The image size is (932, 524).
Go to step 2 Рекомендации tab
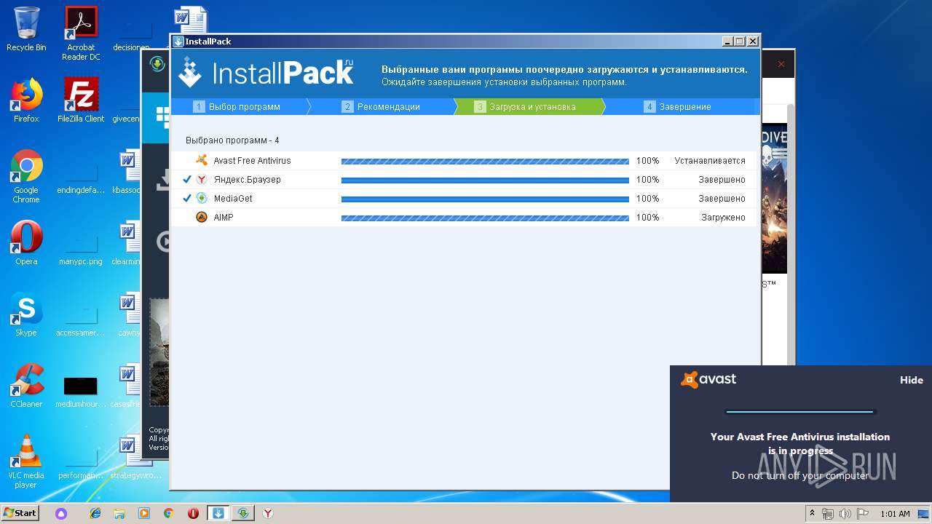[x=382, y=107]
